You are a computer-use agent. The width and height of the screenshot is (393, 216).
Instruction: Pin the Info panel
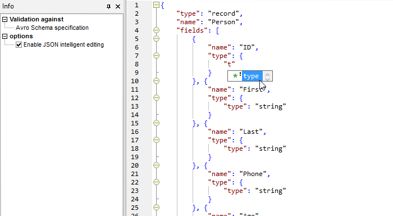coord(108,7)
